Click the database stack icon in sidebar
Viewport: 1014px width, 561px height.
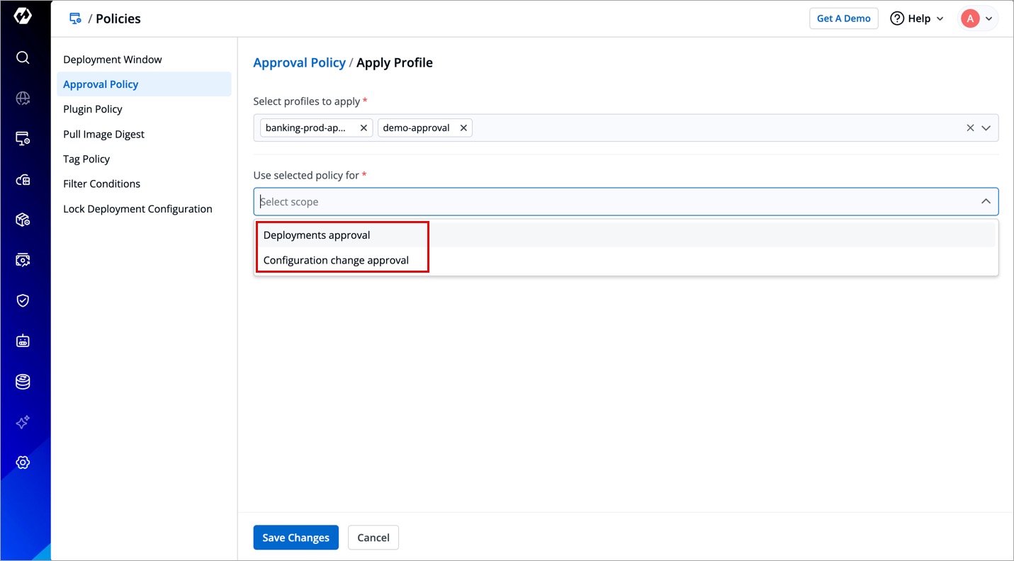point(23,382)
